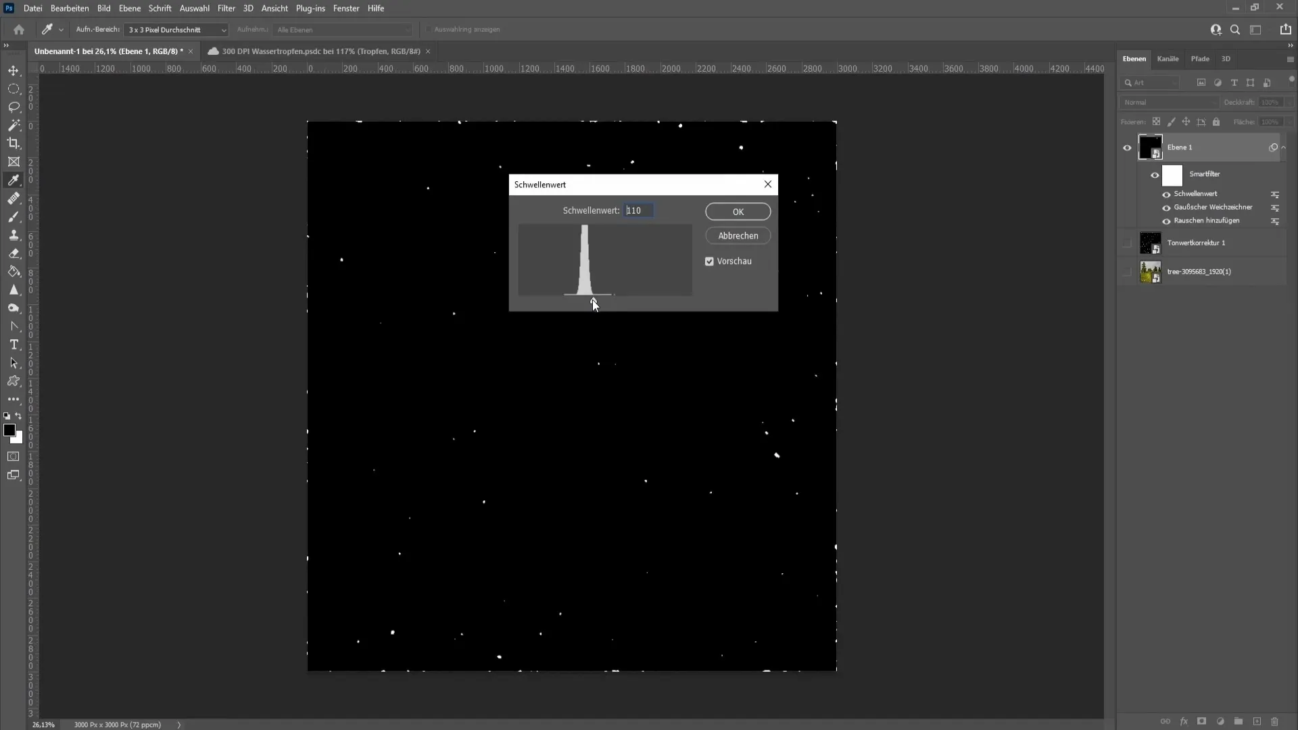Select the Sharpen tool
The width and height of the screenshot is (1298, 730).
click(x=14, y=290)
